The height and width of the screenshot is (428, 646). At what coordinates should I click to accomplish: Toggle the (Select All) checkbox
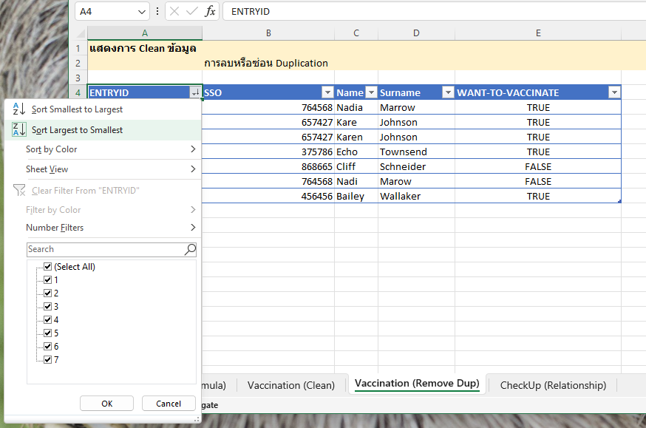48,267
